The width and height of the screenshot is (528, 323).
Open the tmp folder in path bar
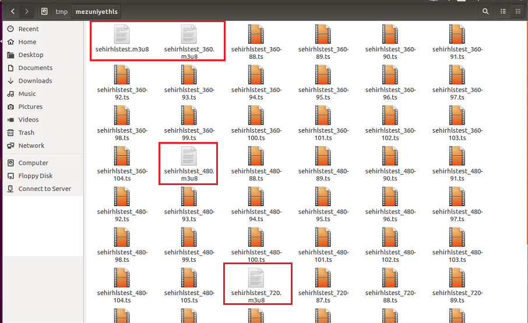tap(61, 12)
